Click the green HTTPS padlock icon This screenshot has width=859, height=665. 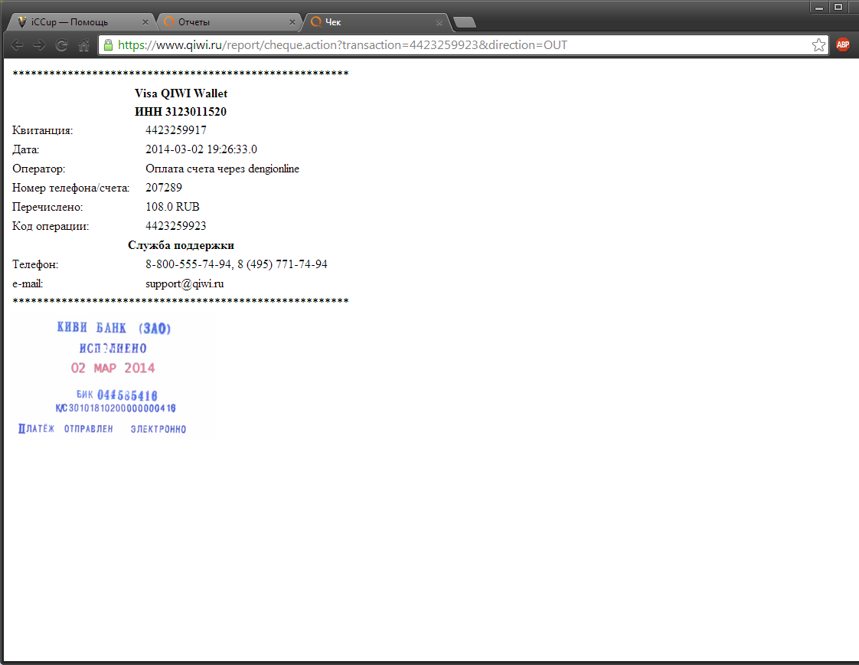(109, 45)
